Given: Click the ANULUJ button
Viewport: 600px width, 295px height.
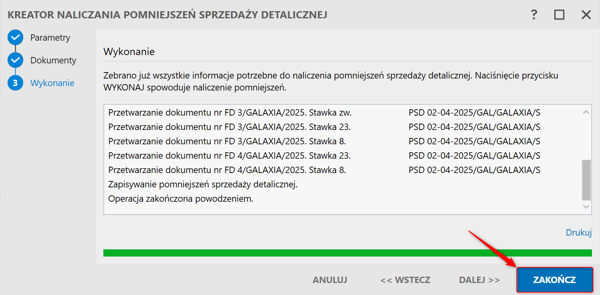Looking at the screenshot, I should click(330, 280).
